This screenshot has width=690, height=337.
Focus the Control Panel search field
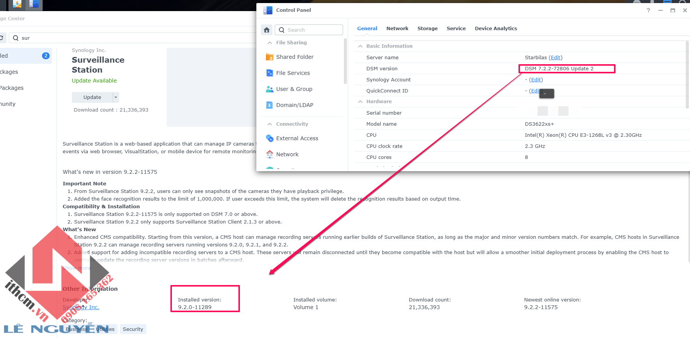tap(309, 30)
